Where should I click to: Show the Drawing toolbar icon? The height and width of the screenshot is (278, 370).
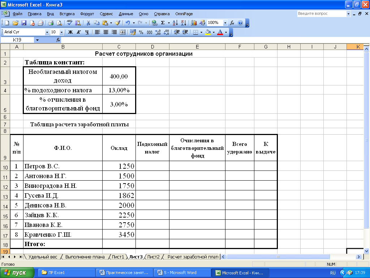pos(202,23)
